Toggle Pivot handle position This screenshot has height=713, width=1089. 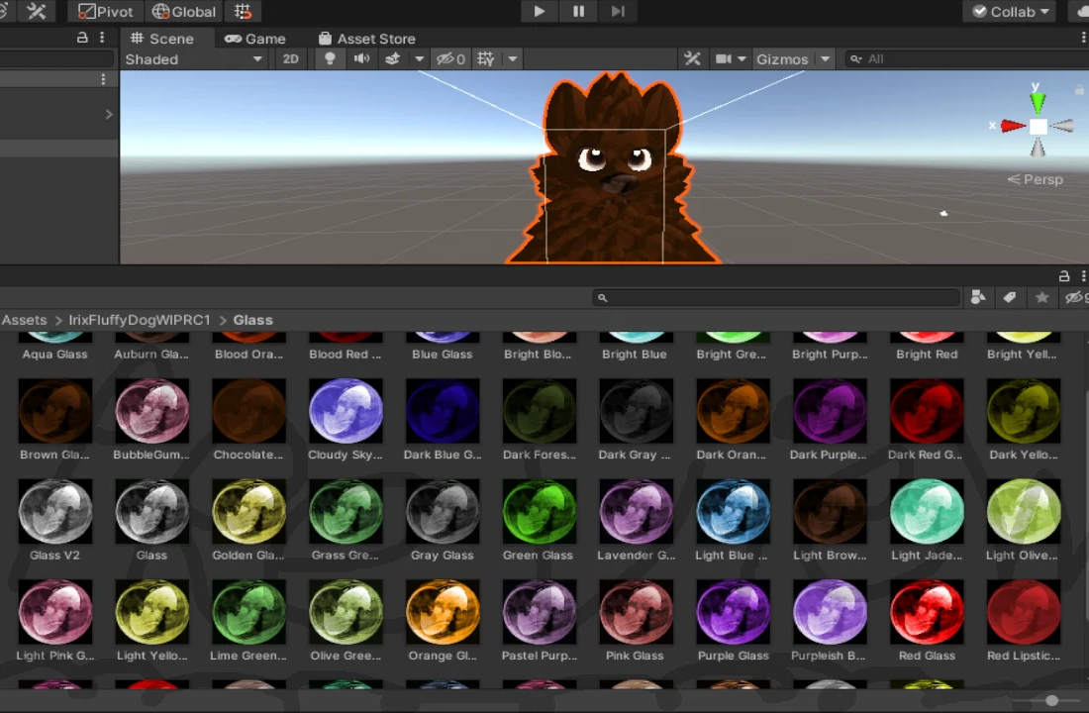coord(106,12)
